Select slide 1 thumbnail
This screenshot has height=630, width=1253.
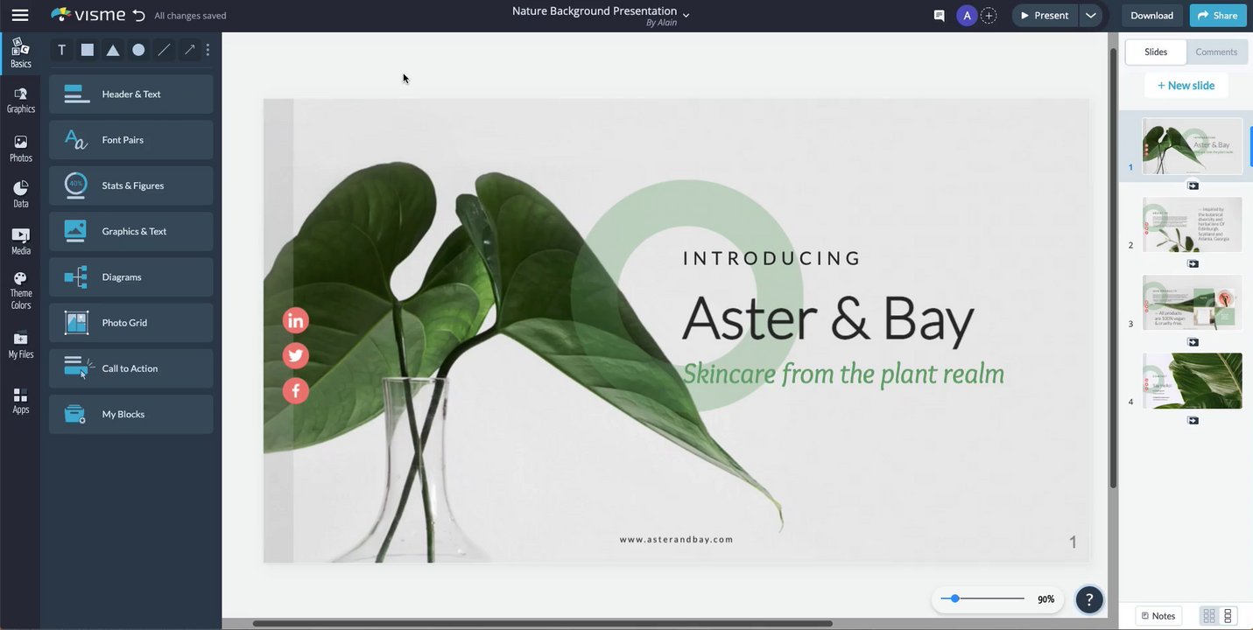(x=1192, y=146)
